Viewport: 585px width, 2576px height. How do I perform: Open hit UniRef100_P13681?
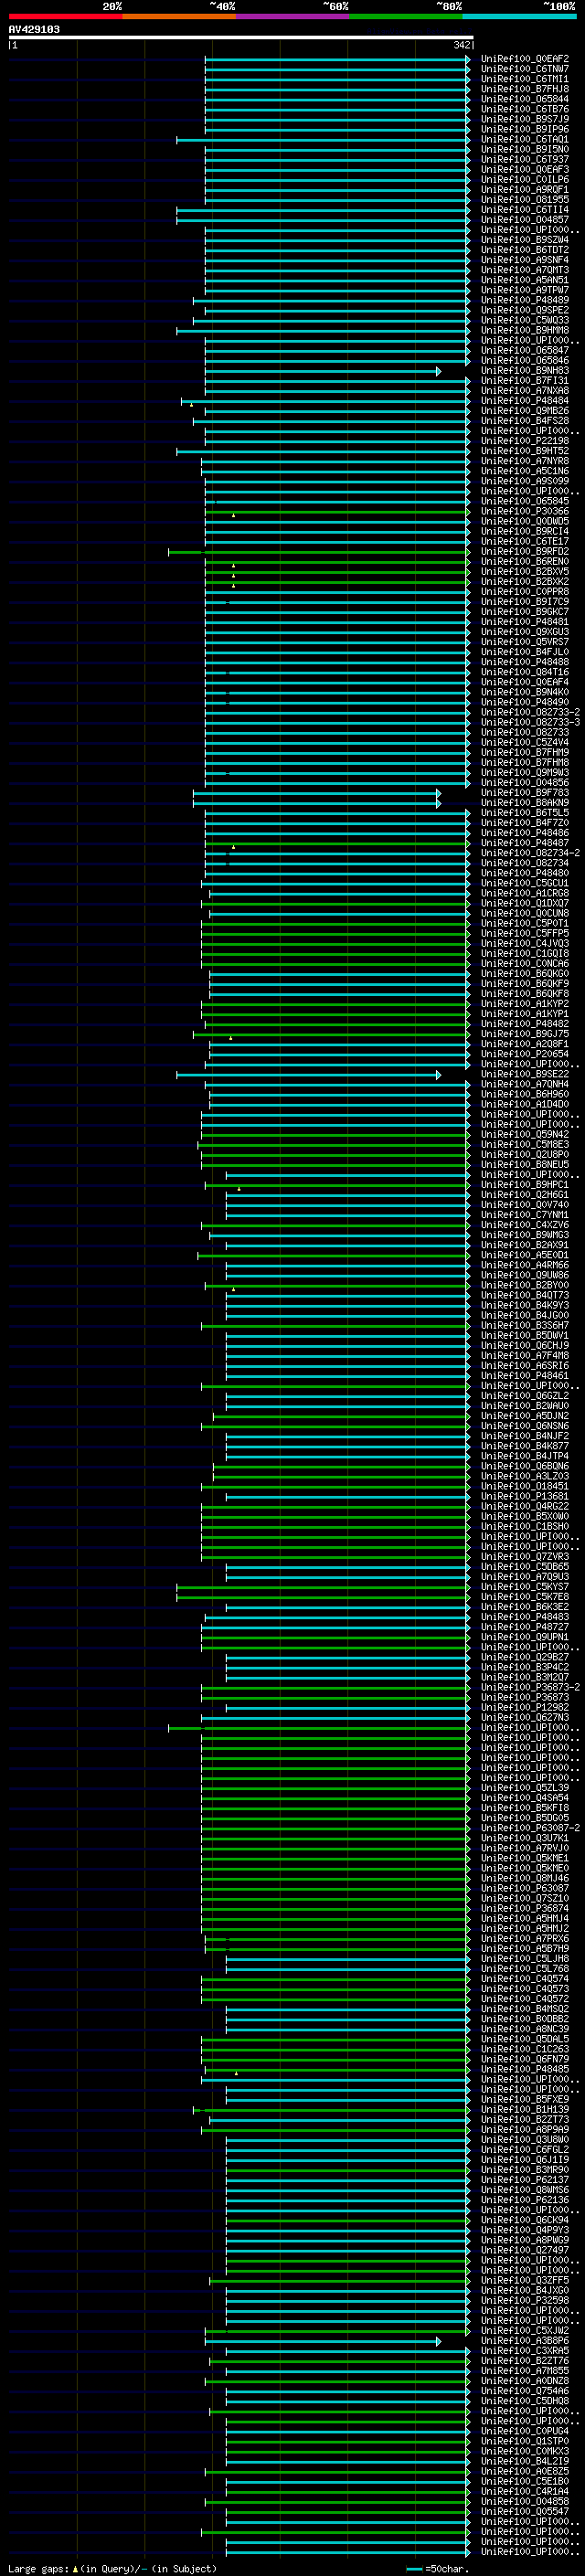pos(525,1498)
